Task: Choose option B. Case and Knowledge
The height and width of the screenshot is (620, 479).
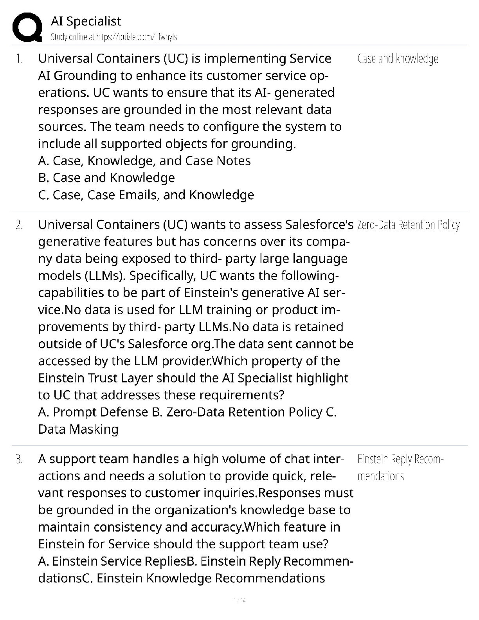Action: click(106, 178)
